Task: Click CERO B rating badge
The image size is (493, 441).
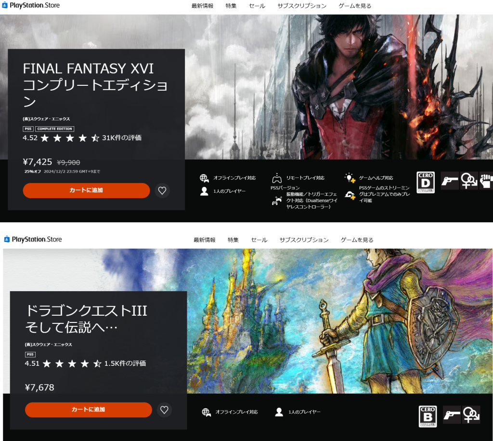Action: click(428, 416)
